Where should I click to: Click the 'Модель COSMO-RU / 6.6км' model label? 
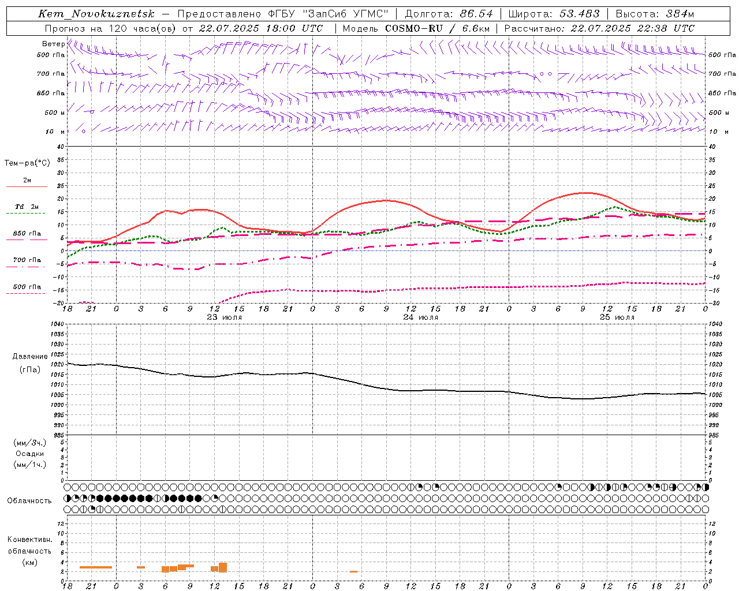tap(416, 28)
